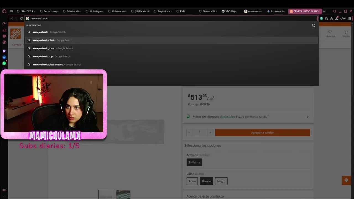Open the Opera GX main menu logo
This screenshot has width=354, height=199.
coord(4,11)
